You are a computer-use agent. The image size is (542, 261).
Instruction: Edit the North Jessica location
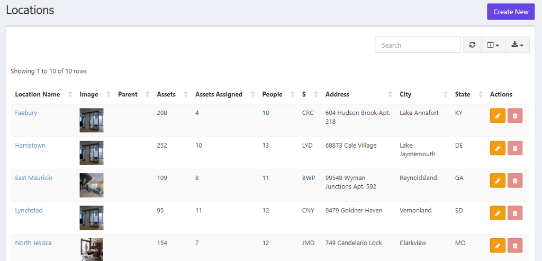[x=498, y=245]
